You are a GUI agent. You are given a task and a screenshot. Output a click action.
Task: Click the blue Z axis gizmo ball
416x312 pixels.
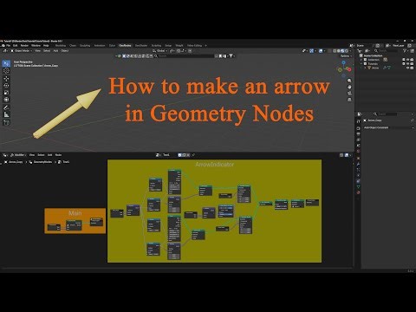(343, 62)
